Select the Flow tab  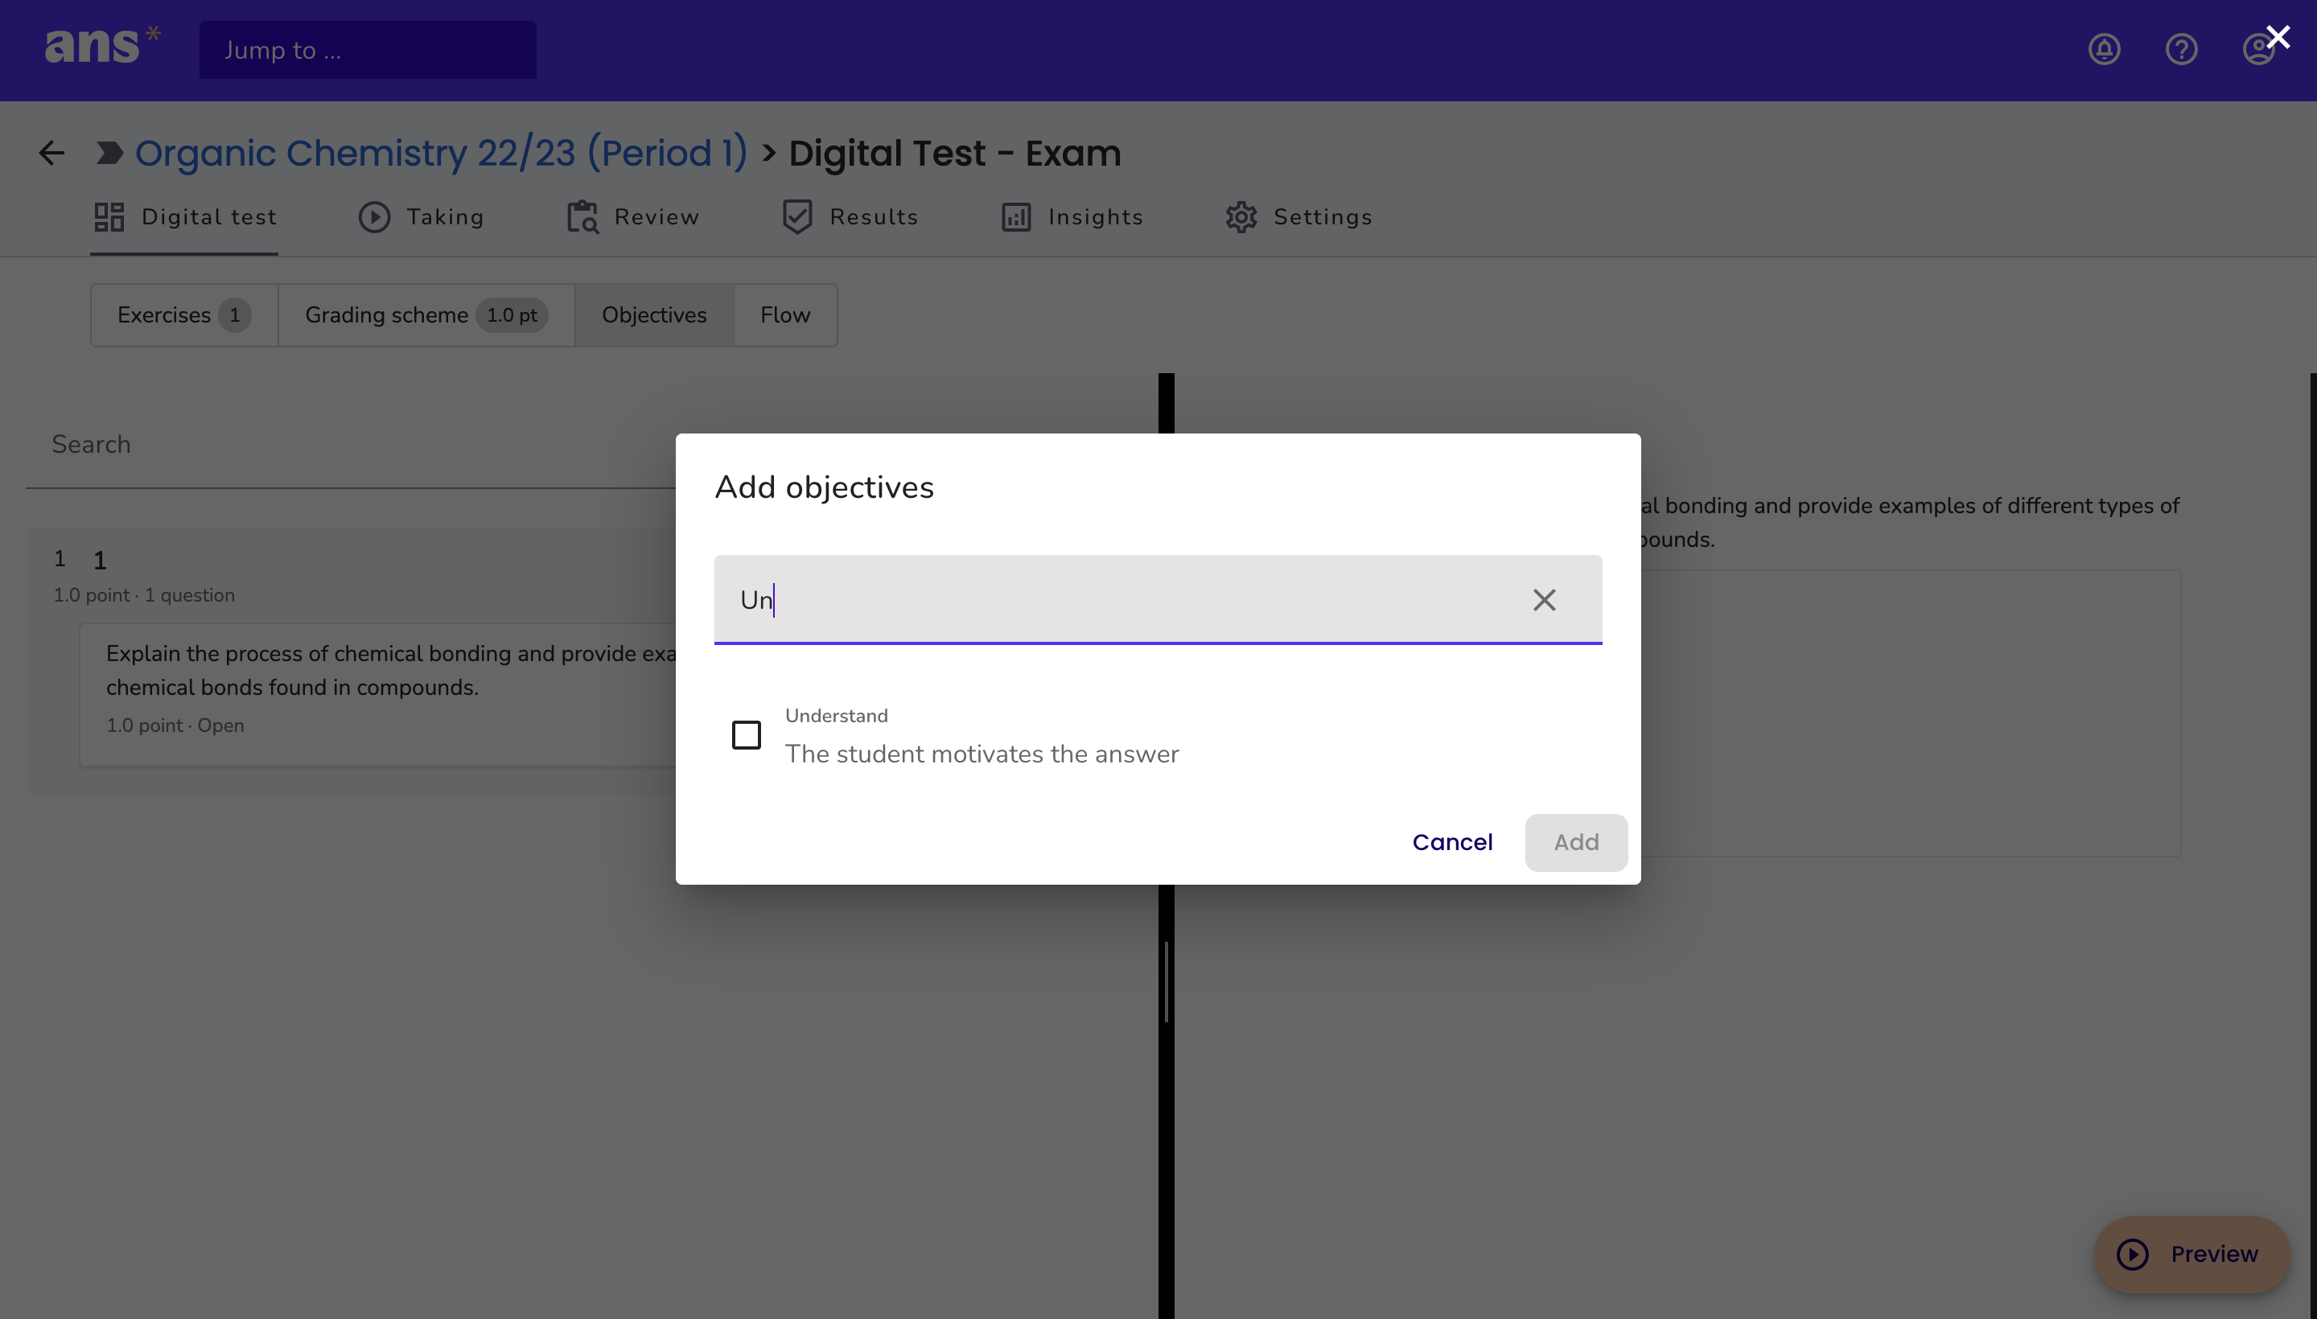click(784, 315)
